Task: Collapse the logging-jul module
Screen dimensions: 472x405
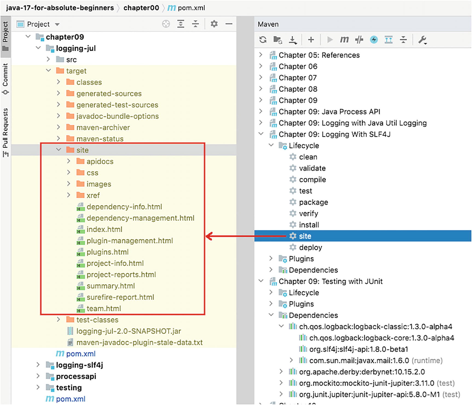Action: tap(38, 48)
